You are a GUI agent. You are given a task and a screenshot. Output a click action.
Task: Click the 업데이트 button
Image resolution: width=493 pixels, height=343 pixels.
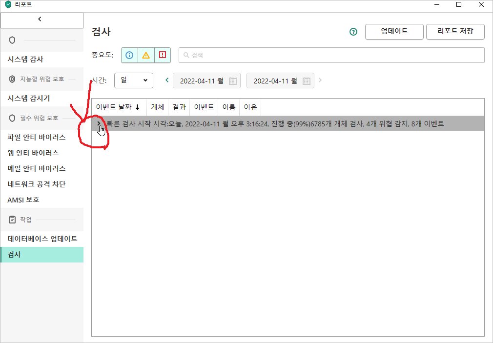[x=394, y=32]
